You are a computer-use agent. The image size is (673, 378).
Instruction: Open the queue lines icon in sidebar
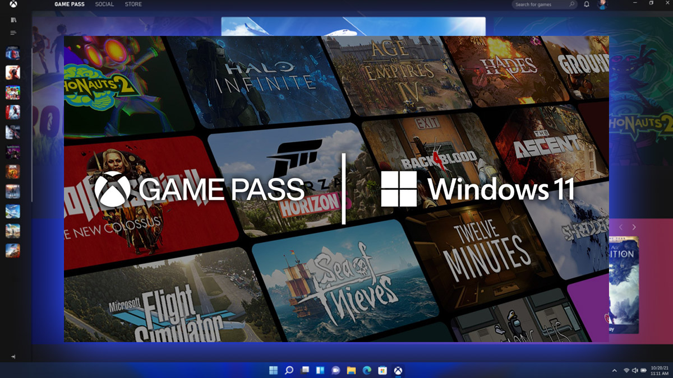(x=13, y=33)
